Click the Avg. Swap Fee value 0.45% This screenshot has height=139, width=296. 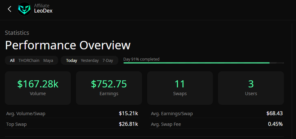275,124
